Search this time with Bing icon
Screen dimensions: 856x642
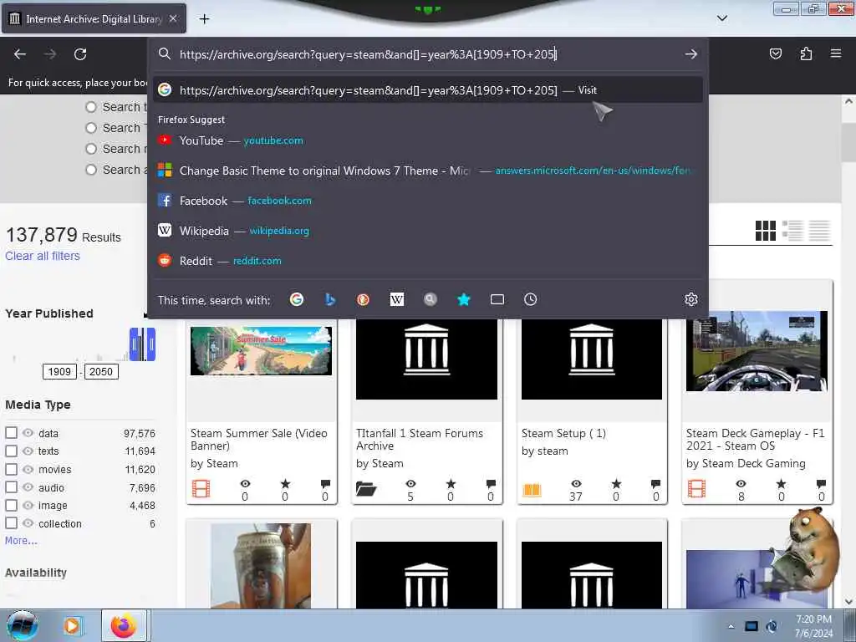[x=329, y=299]
